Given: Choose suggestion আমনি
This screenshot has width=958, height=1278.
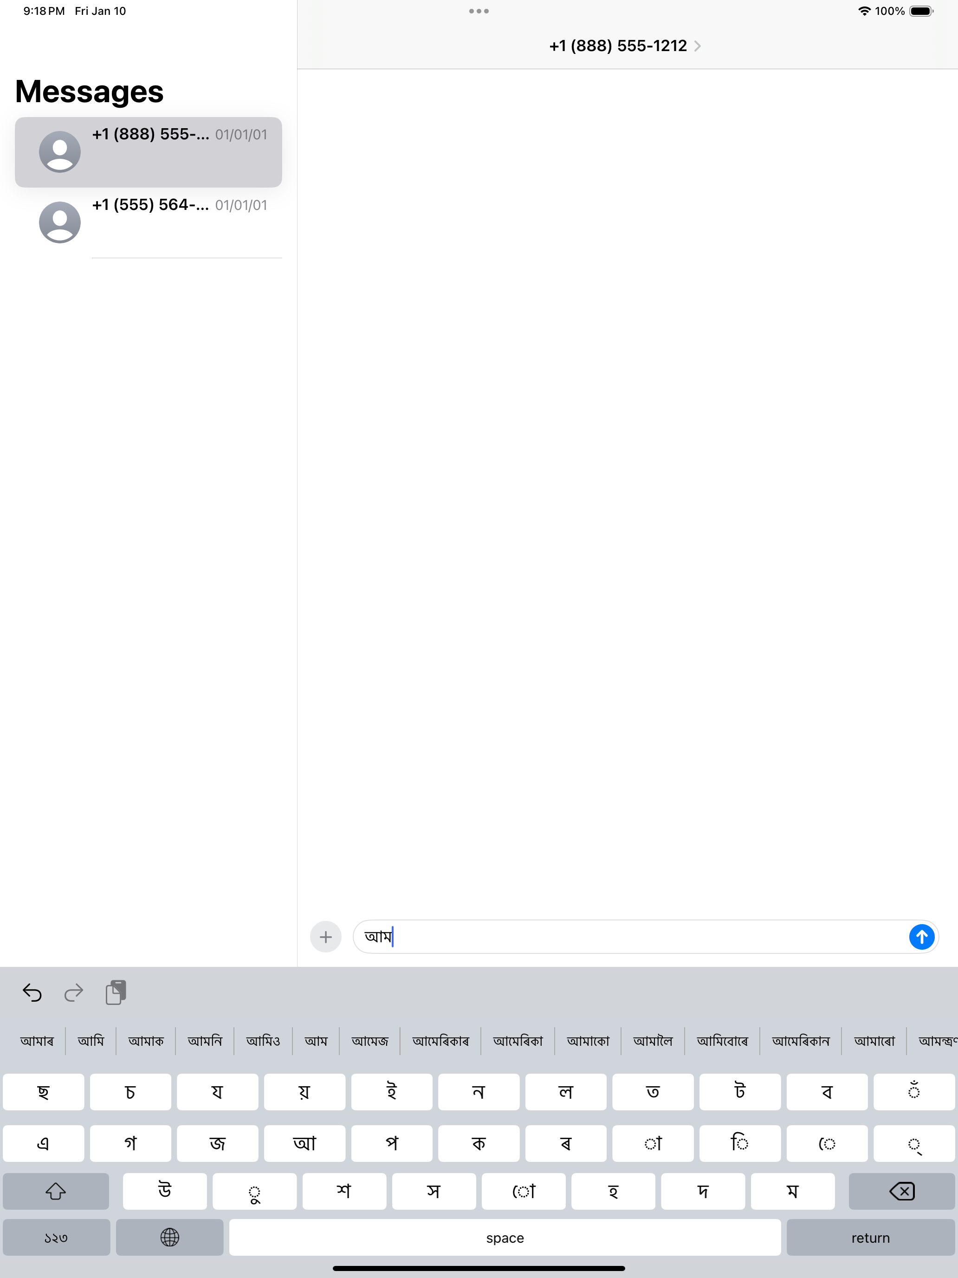Looking at the screenshot, I should click(205, 1041).
